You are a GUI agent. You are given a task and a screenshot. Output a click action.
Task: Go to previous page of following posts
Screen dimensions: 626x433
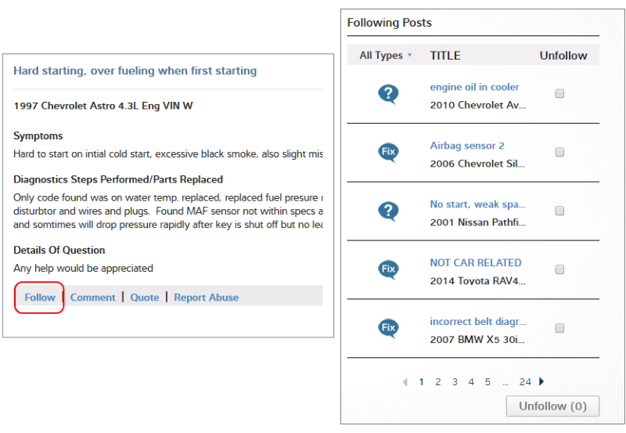(405, 382)
